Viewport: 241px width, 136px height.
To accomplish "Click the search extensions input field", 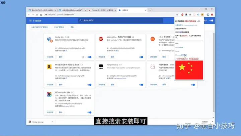I will point(120,20).
